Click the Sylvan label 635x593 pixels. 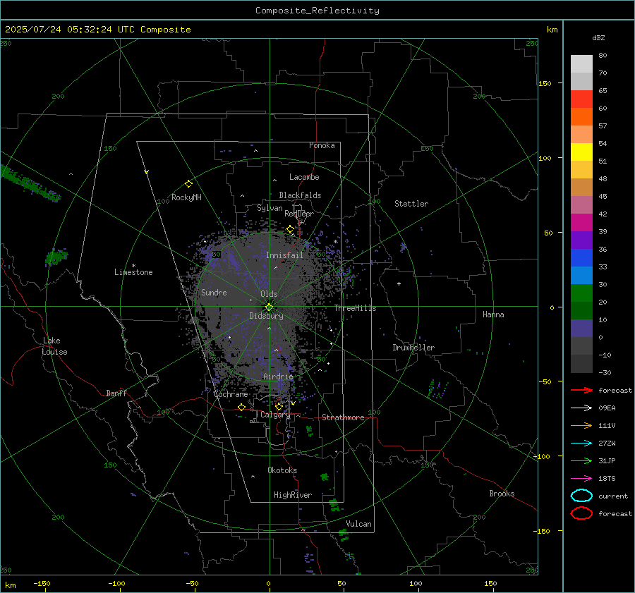(270, 208)
